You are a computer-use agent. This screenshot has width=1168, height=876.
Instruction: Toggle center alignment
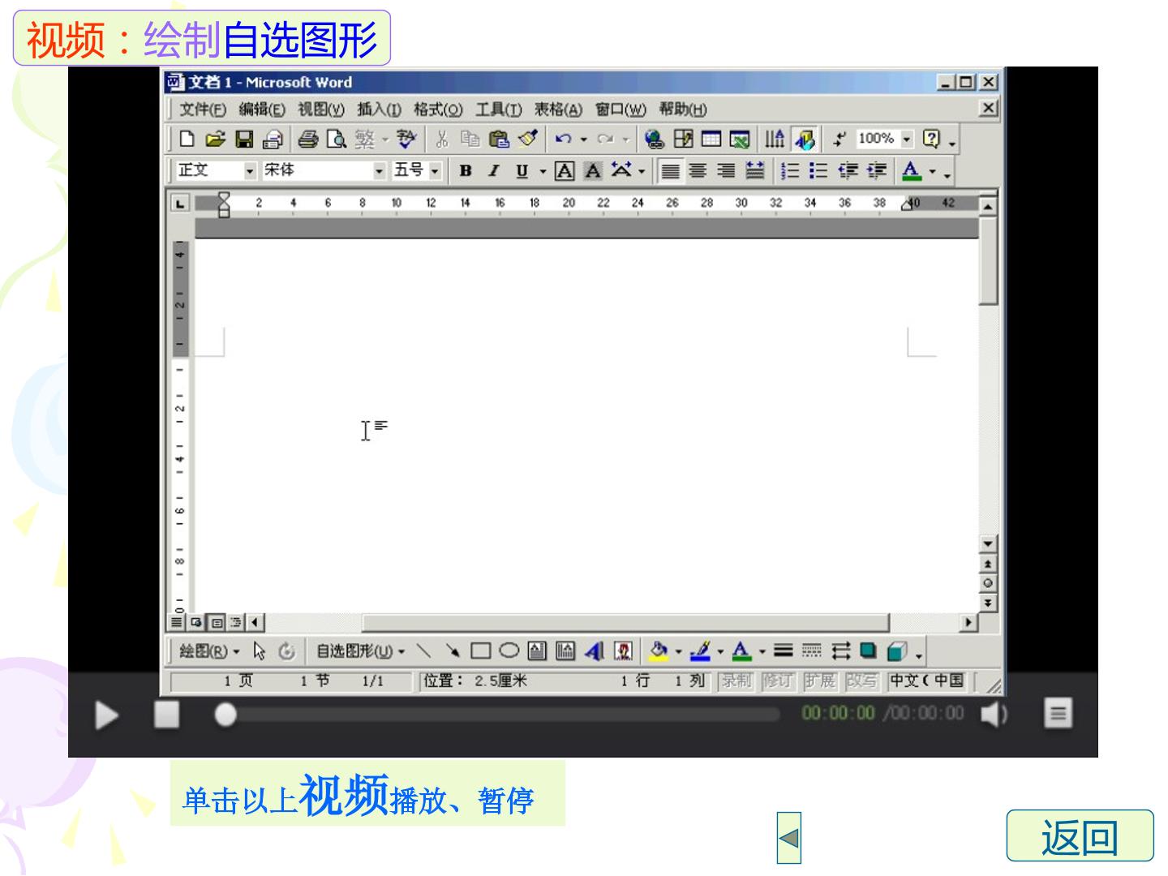click(698, 171)
